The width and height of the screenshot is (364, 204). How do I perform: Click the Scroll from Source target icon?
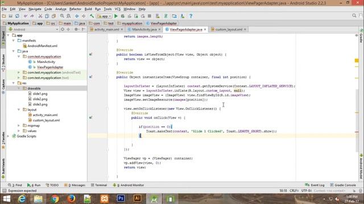tap(63, 29)
